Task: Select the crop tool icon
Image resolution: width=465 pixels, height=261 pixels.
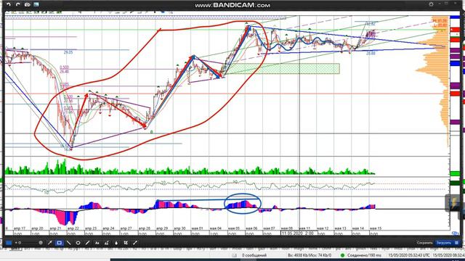Action: (x=126, y=243)
